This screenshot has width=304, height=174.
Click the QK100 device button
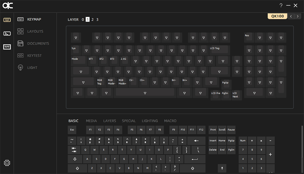(278, 16)
